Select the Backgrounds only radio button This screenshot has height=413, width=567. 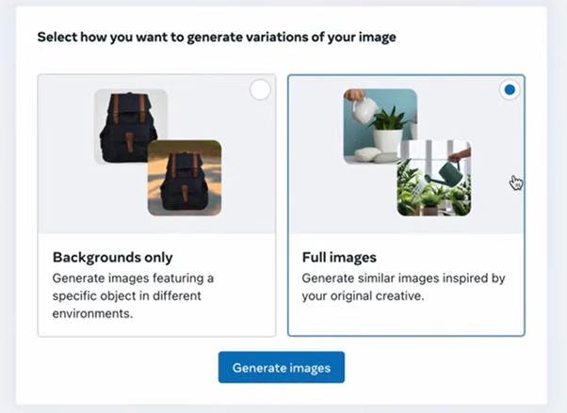pos(260,90)
